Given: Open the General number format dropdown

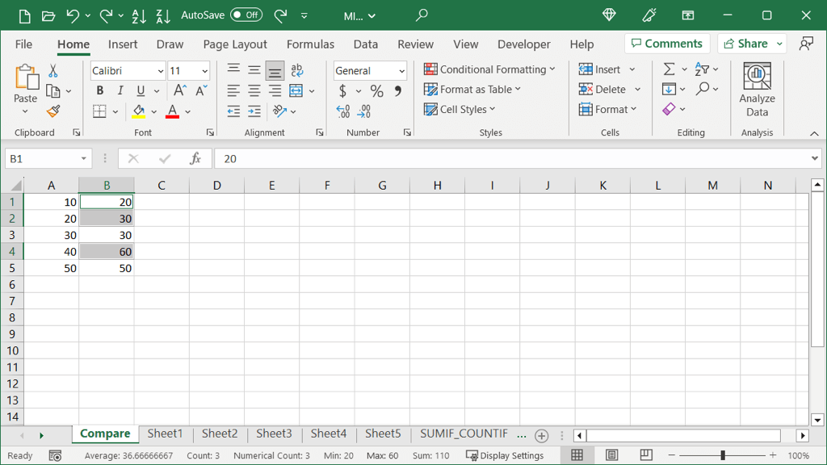Looking at the screenshot, I should (x=401, y=71).
